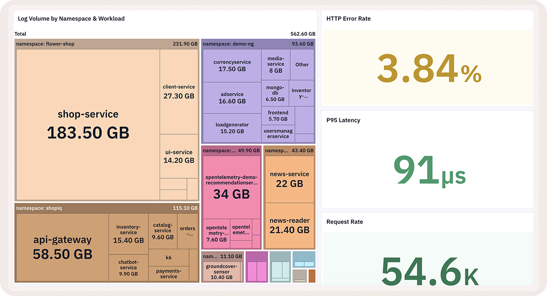Image resolution: width=547 pixels, height=296 pixels.
Task: Click the k6 tile in shopiq
Action: click(168, 257)
